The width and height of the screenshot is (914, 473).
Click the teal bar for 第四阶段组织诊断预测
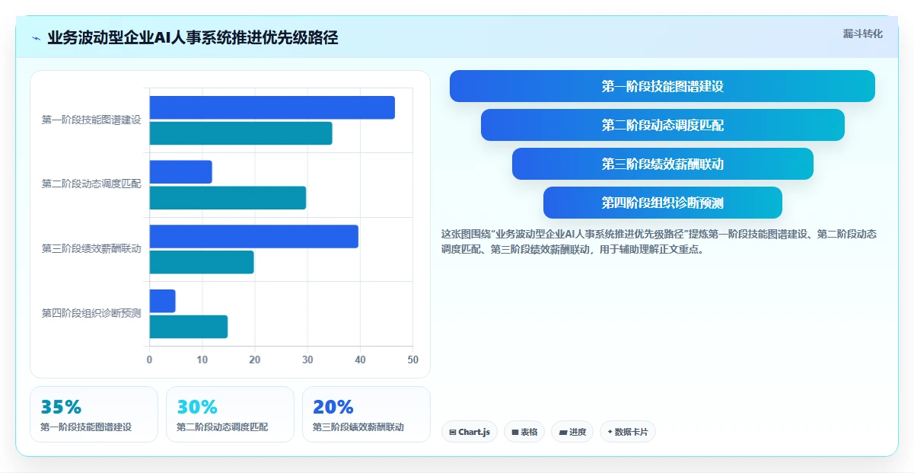tap(188, 327)
